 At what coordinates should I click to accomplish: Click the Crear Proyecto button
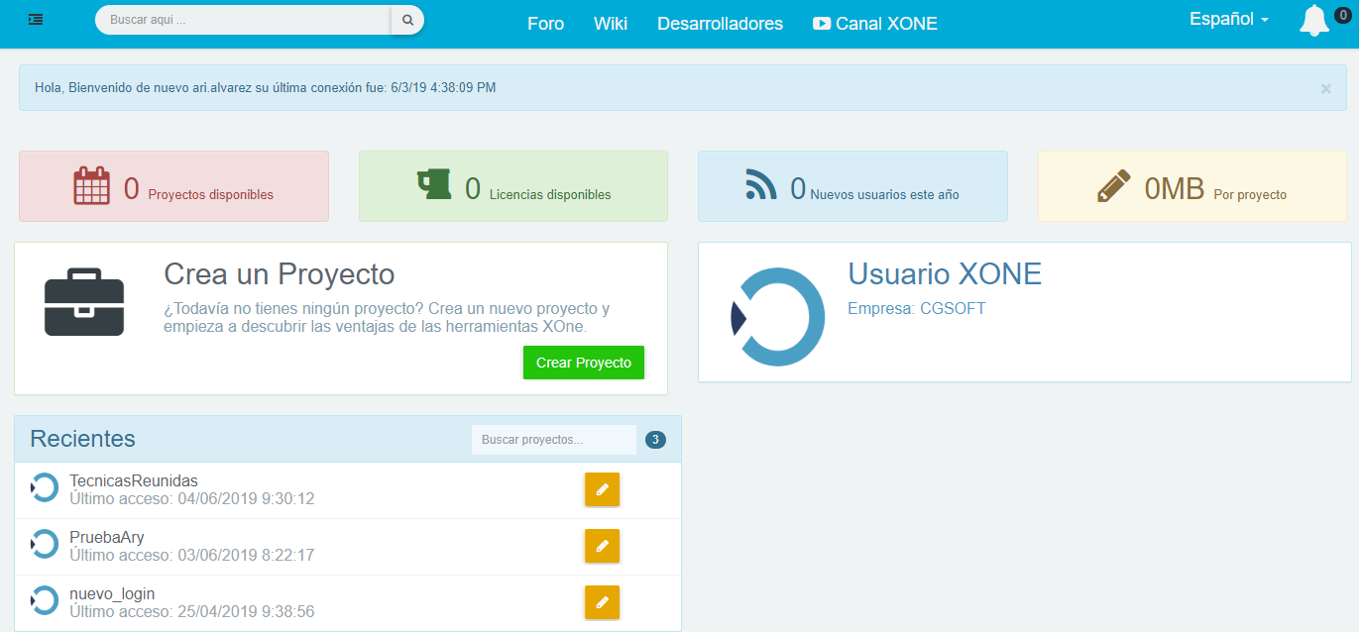pyautogui.click(x=584, y=363)
